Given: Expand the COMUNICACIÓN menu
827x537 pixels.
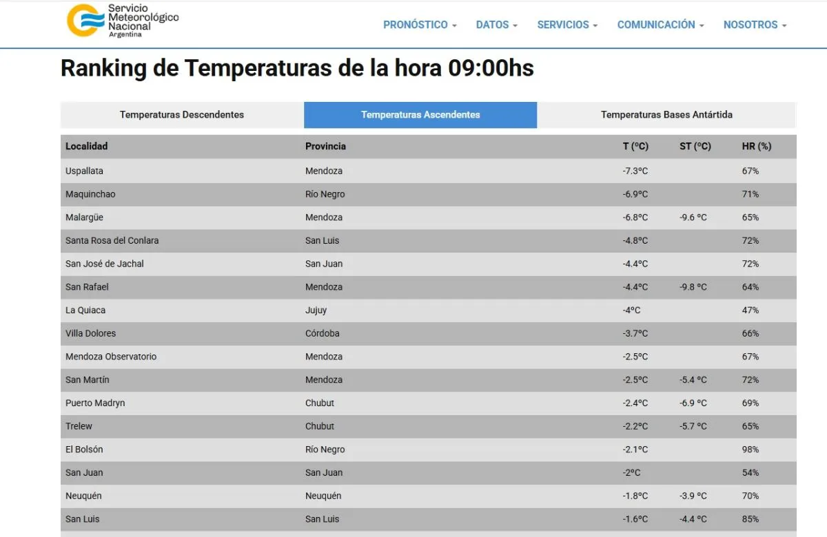Looking at the screenshot, I should click(660, 25).
